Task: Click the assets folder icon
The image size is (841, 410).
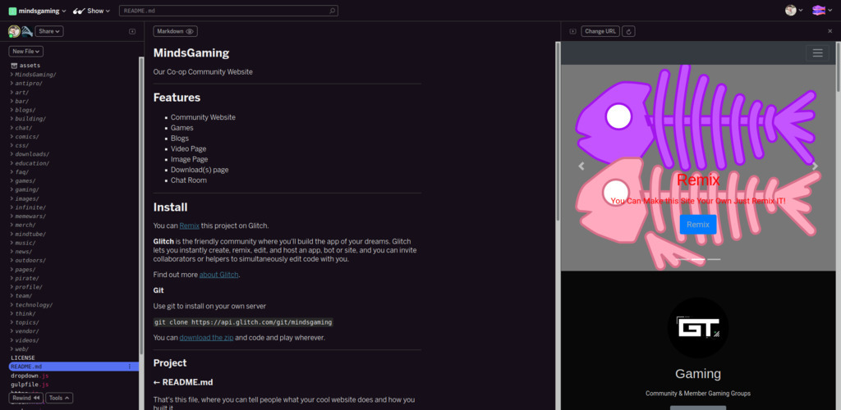Action: click(x=14, y=66)
